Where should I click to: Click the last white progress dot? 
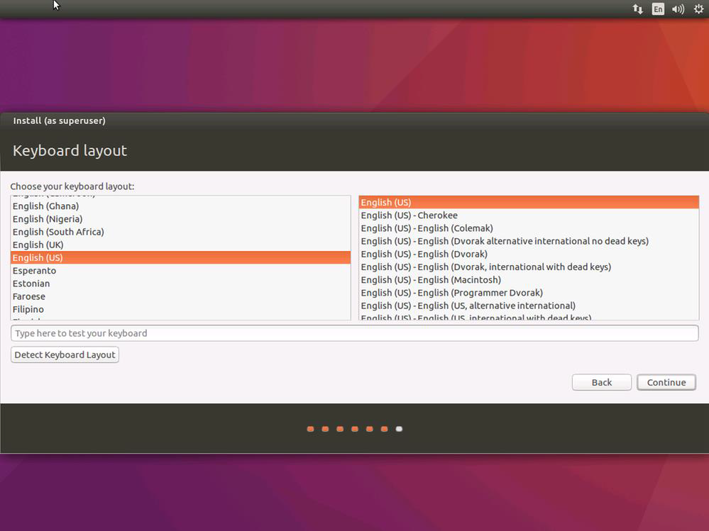(x=399, y=429)
